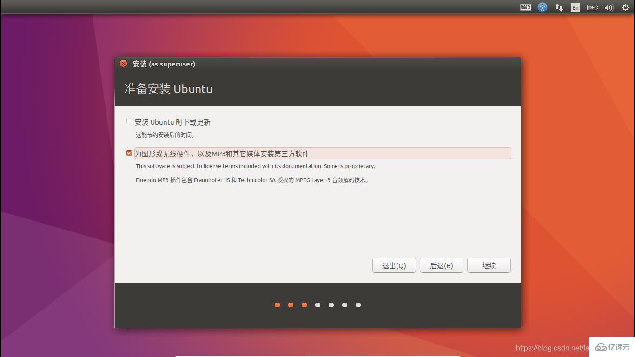Open the accessibility menu icon

point(542,7)
